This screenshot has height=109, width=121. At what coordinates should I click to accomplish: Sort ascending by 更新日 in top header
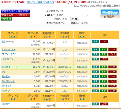(x=81, y=37)
